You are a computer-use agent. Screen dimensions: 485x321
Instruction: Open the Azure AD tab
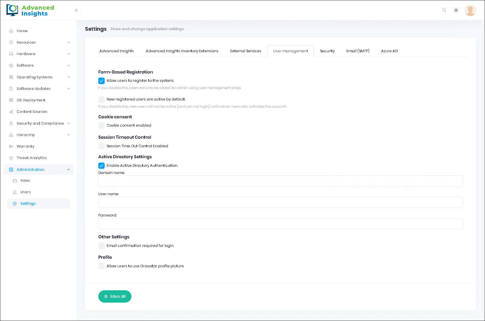coord(389,51)
